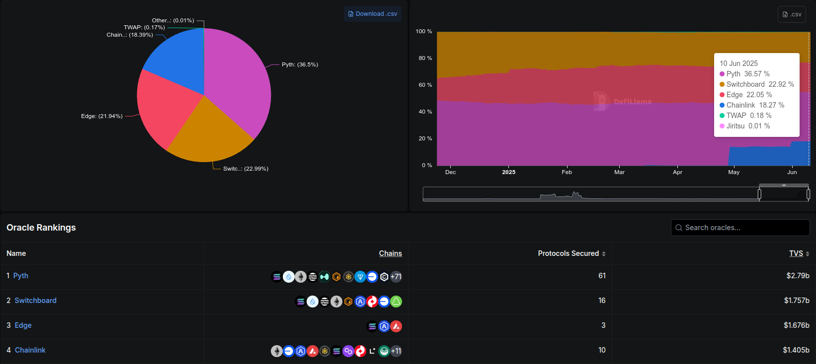Show the +71 more chains for Pyth
The image size is (816, 364).
pos(396,277)
